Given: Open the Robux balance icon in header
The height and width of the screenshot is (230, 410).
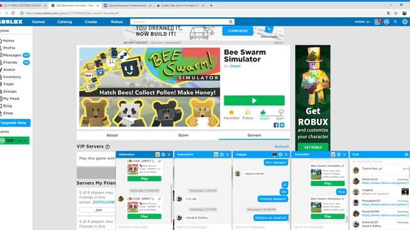Looking at the screenshot, I should tap(386, 22).
